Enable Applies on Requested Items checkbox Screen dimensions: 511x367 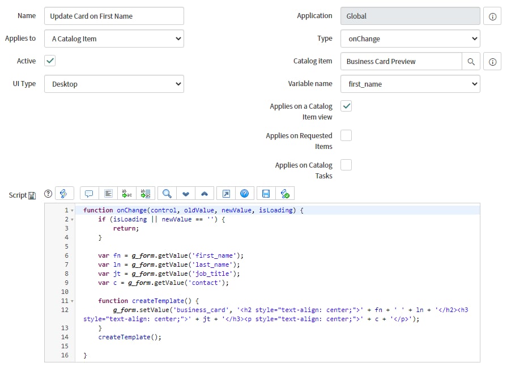coord(346,135)
